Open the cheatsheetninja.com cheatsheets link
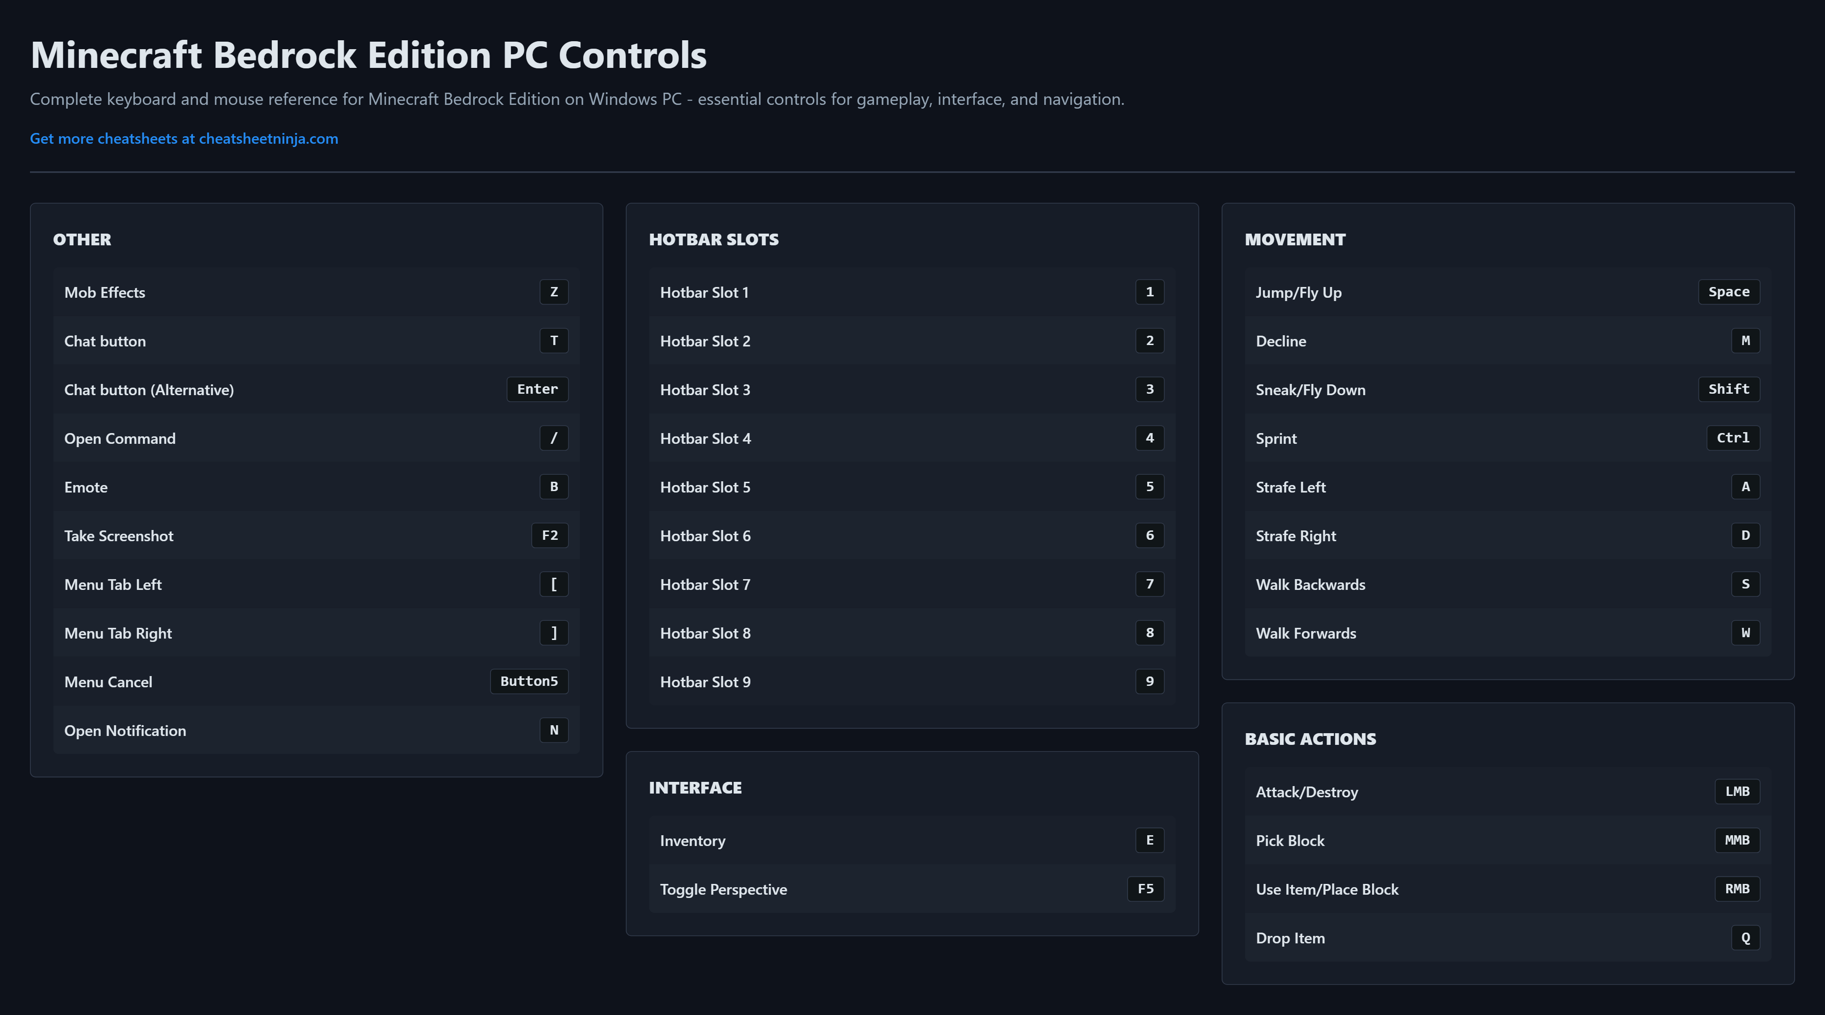The height and width of the screenshot is (1015, 1825). pyautogui.click(x=184, y=139)
